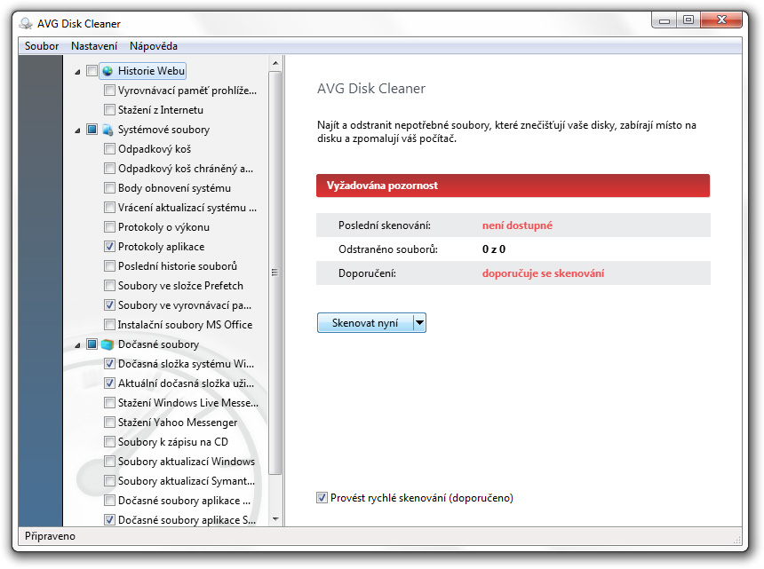Check Instalační soubory MS Office checkbox
This screenshot has width=764, height=569.
[109, 325]
